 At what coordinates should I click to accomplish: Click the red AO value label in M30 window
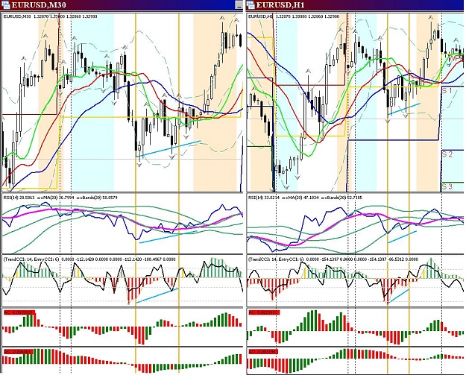coord(19,352)
